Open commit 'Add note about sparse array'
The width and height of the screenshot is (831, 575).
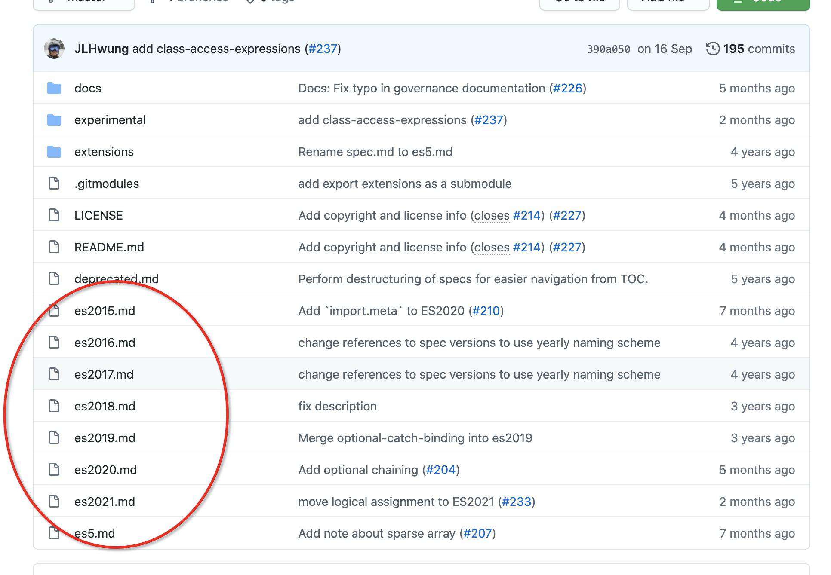coord(377,533)
